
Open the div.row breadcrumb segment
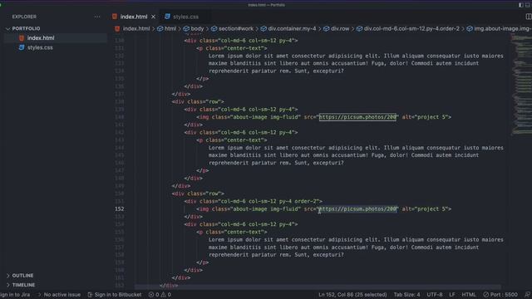click(x=340, y=29)
